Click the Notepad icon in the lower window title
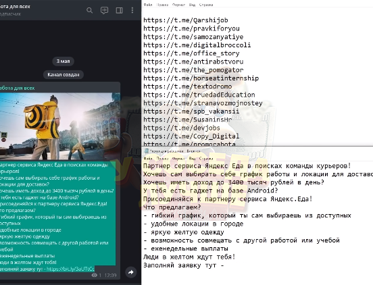This screenshot has width=373, height=285. [x=147, y=151]
